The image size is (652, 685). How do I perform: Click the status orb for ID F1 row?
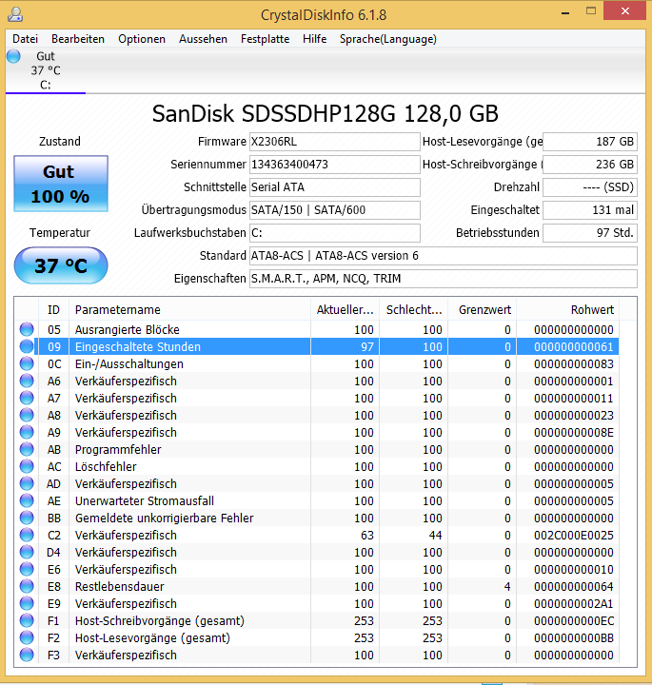[x=27, y=620]
